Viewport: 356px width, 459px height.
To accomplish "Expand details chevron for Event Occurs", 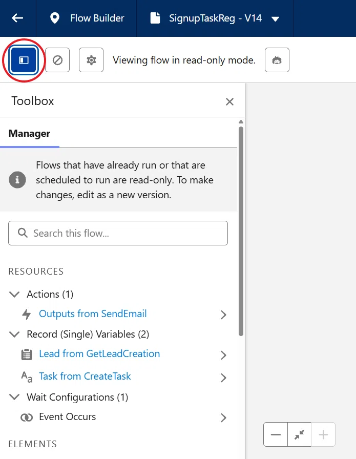I will point(224,418).
